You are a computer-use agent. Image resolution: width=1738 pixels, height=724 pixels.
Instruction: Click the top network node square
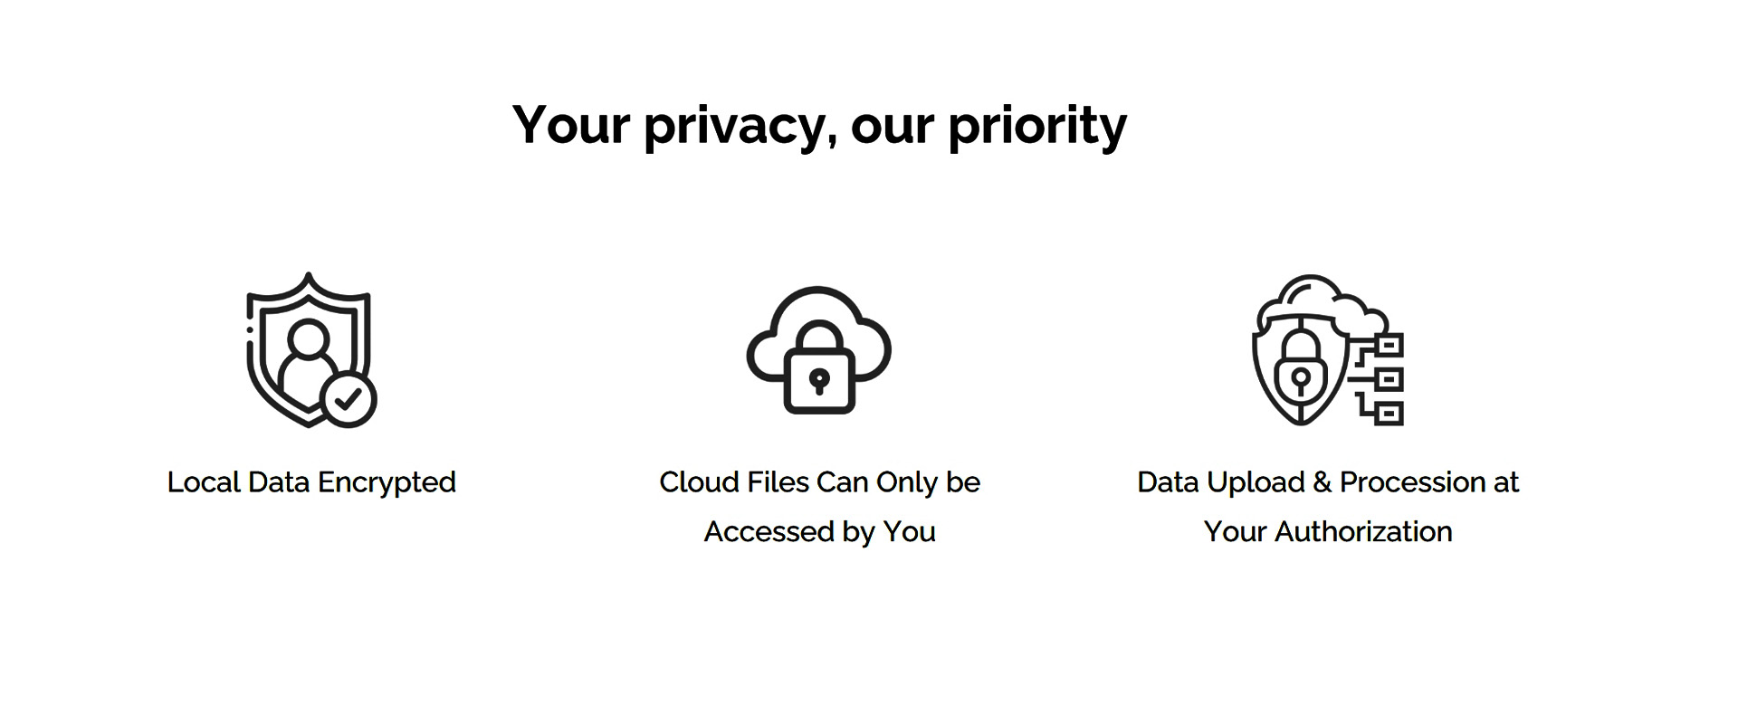tap(1390, 345)
